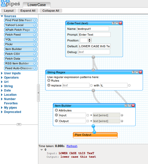Image resolution: width=148 pixels, height=164 pixels.
Task: Add attribute with Attributes plus icon
Action: (x=56, y=110)
